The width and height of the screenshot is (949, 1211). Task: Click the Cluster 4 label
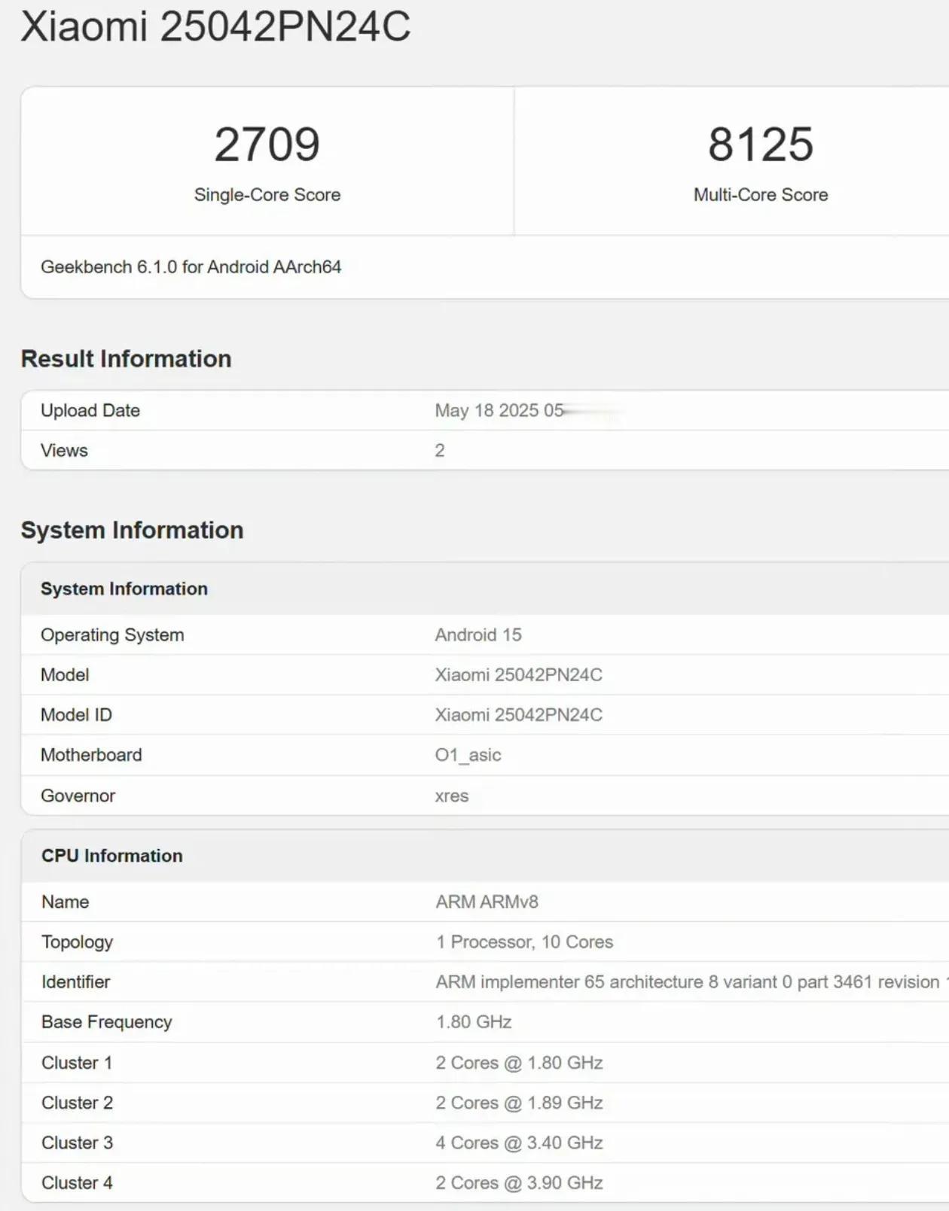[x=77, y=1182]
